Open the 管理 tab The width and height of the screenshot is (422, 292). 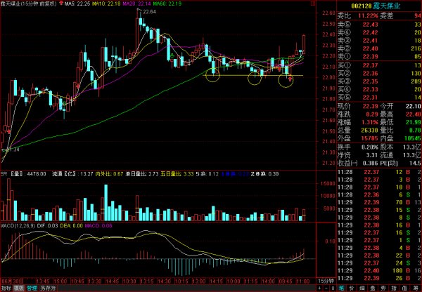coord(31,288)
